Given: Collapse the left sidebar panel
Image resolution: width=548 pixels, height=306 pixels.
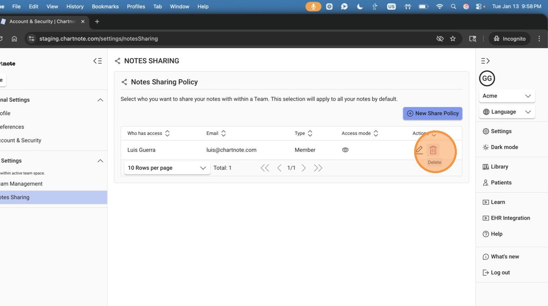Looking at the screenshot, I should click(98, 61).
